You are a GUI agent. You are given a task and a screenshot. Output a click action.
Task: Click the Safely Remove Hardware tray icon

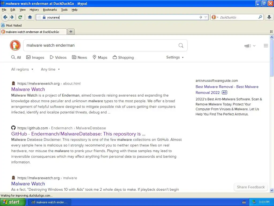click(x=254, y=202)
